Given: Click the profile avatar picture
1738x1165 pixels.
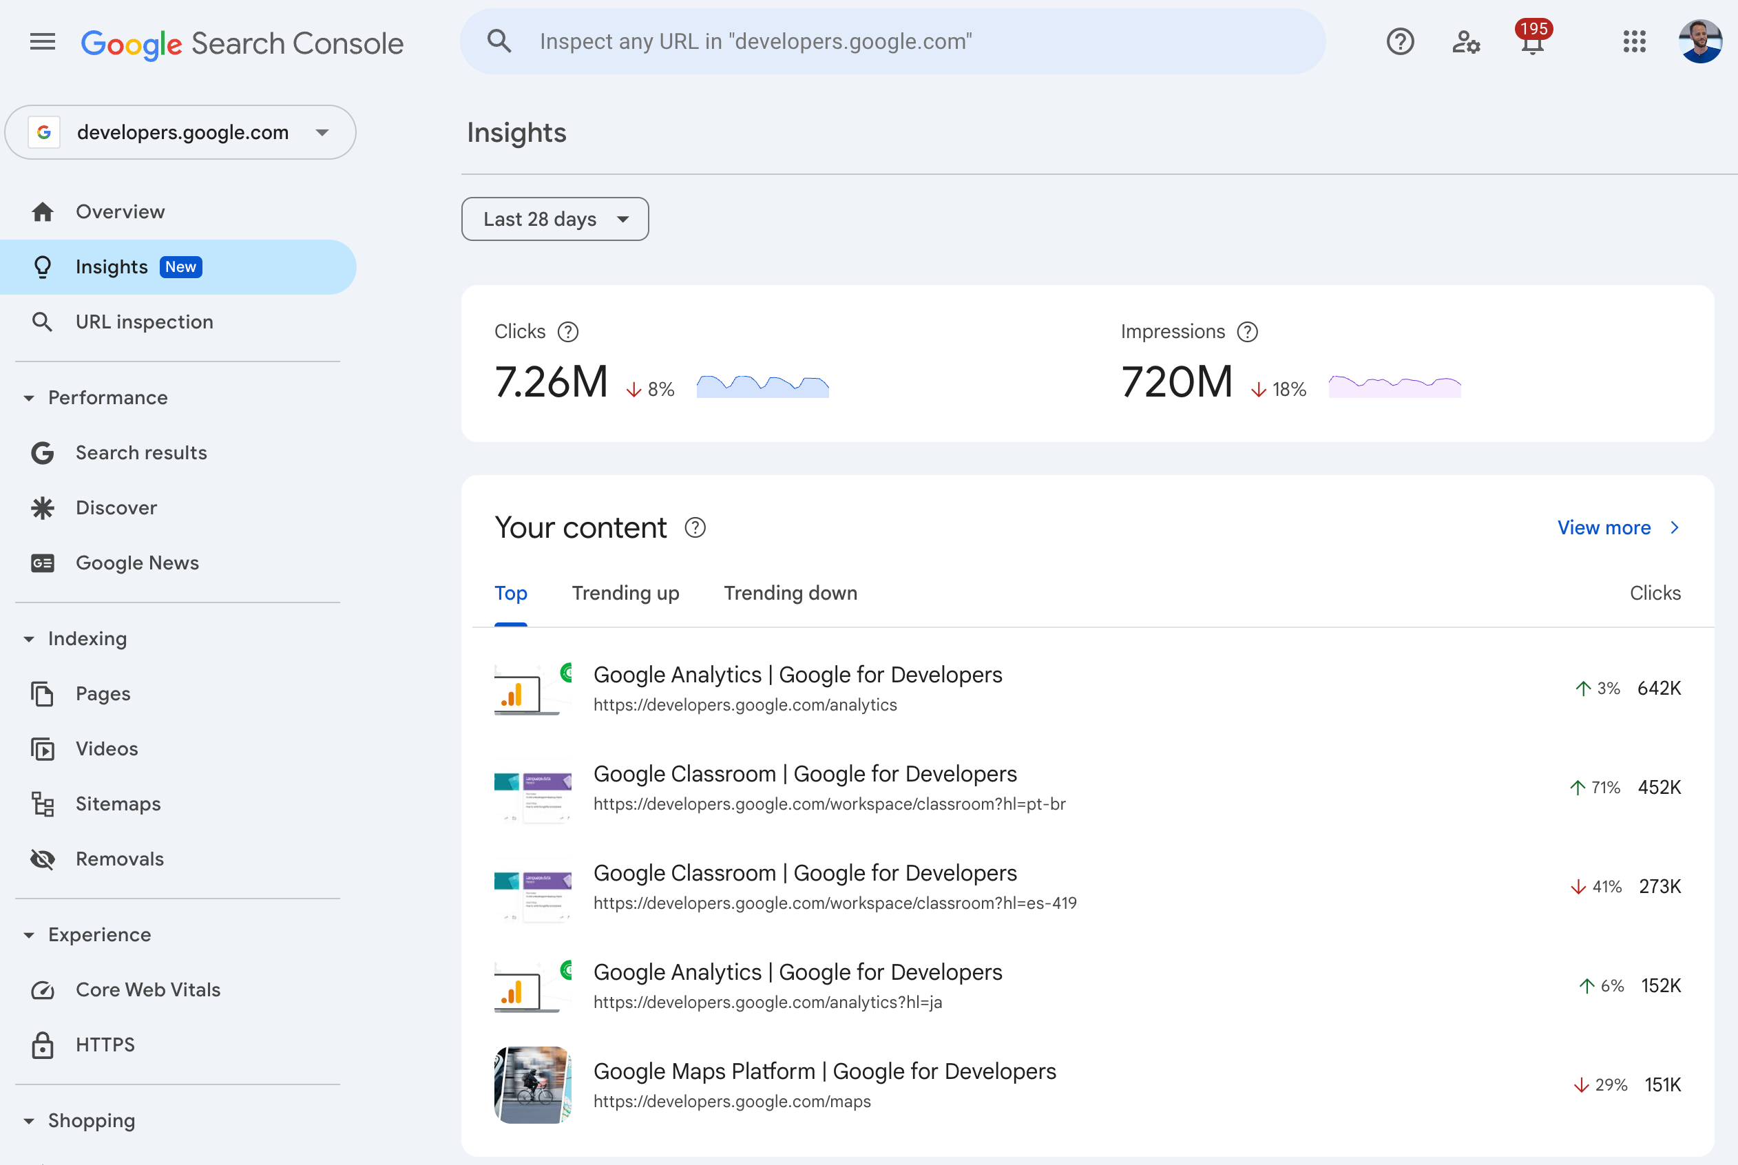Looking at the screenshot, I should [1701, 41].
